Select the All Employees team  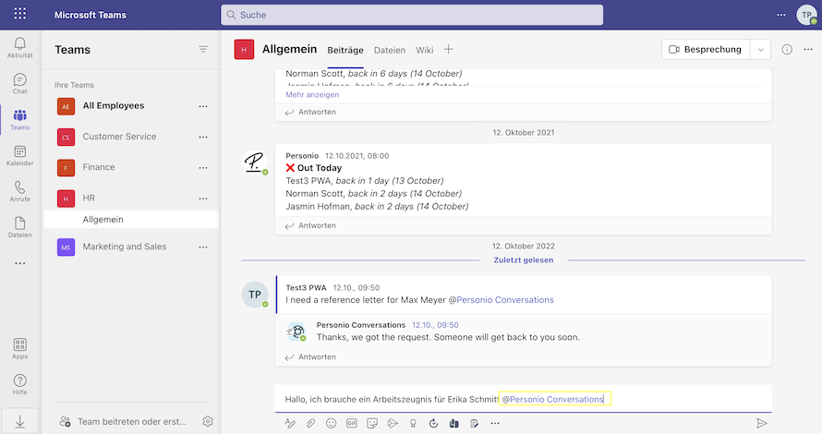point(114,105)
